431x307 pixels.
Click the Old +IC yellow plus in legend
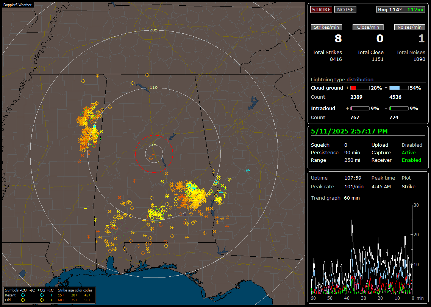[x=51, y=300]
